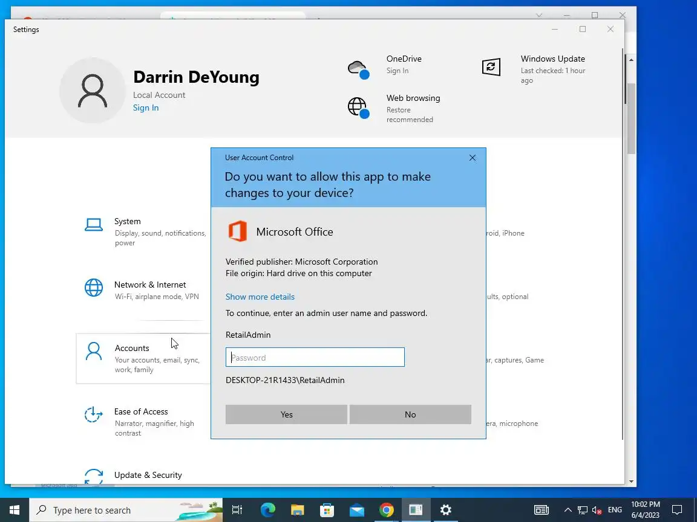Open Ease of Access icon
697x522 pixels.
(94, 414)
